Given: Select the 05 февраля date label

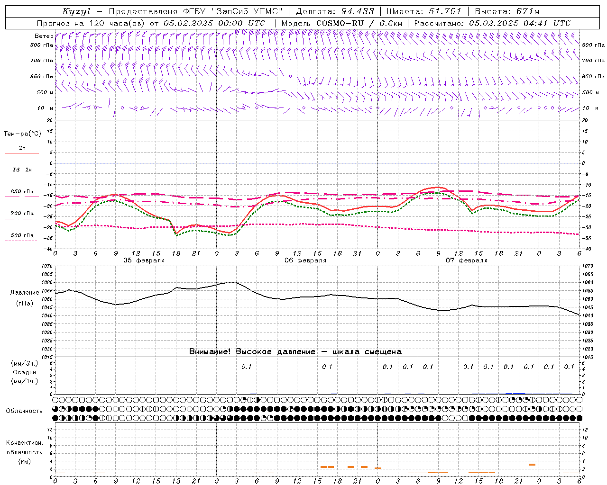Looking at the screenshot, I should pyautogui.click(x=144, y=260).
